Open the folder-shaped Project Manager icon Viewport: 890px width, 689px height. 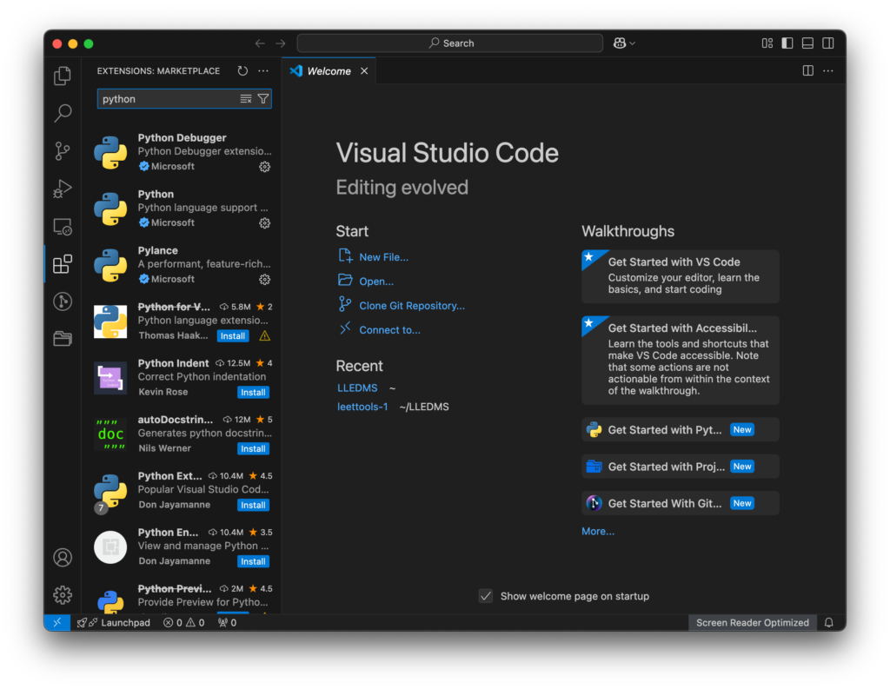click(63, 339)
